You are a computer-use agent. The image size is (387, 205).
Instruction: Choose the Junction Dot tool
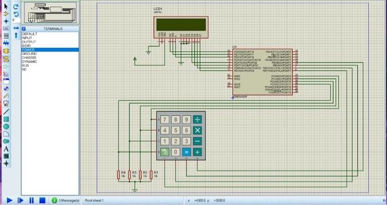coord(6,21)
